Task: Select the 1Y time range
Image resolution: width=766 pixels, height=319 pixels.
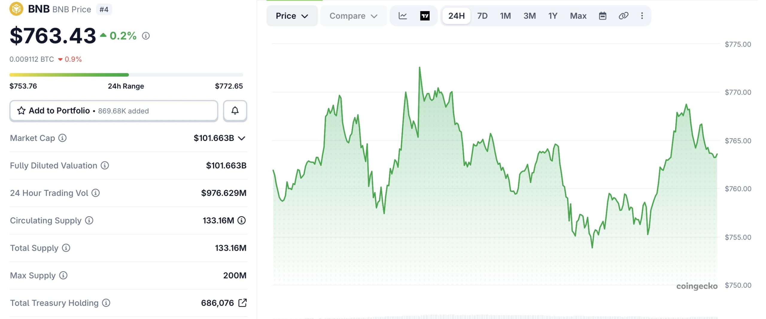Action: point(553,16)
